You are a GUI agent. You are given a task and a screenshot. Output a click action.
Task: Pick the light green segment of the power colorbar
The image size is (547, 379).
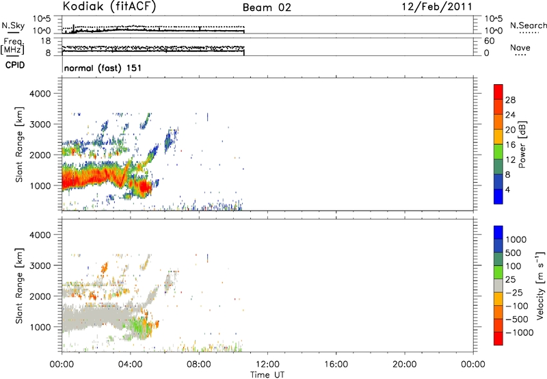498,152
